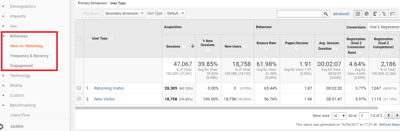400x131 pixels.
Task: Open the New Visitor link
Action: pos(104,99)
